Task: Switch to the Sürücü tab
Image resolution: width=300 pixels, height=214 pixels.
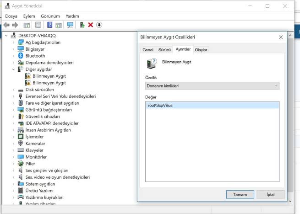Action: click(164, 50)
